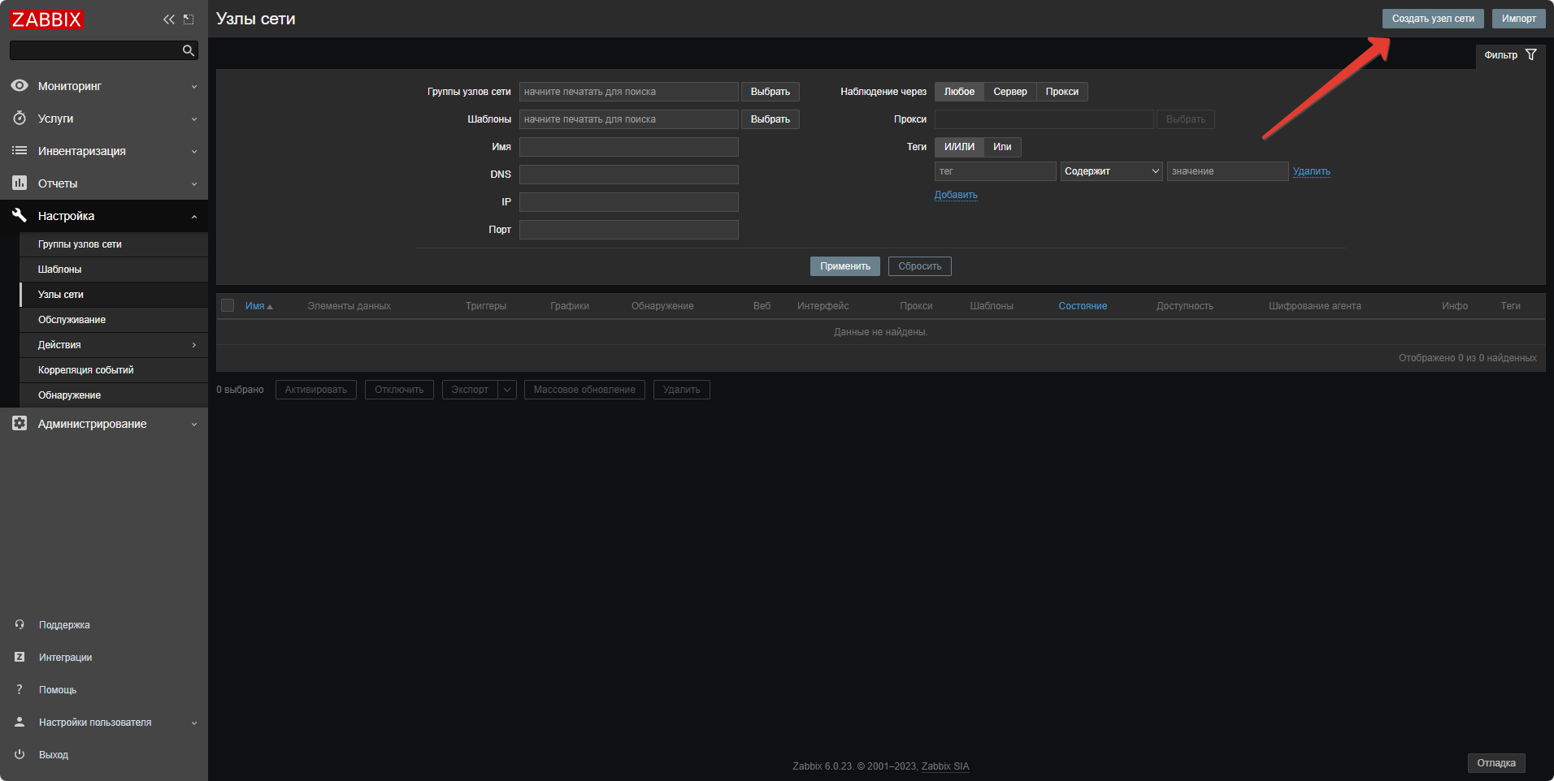The width and height of the screenshot is (1554, 781).
Task: Click Выход logout icon item
Action: point(53,755)
